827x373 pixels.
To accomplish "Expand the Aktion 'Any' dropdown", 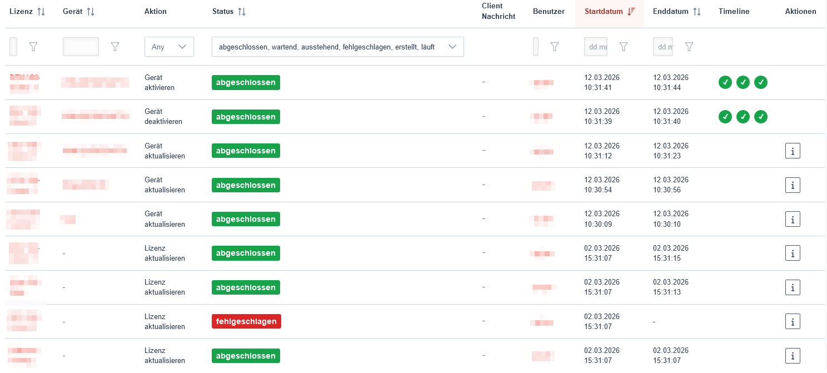I will coord(169,47).
